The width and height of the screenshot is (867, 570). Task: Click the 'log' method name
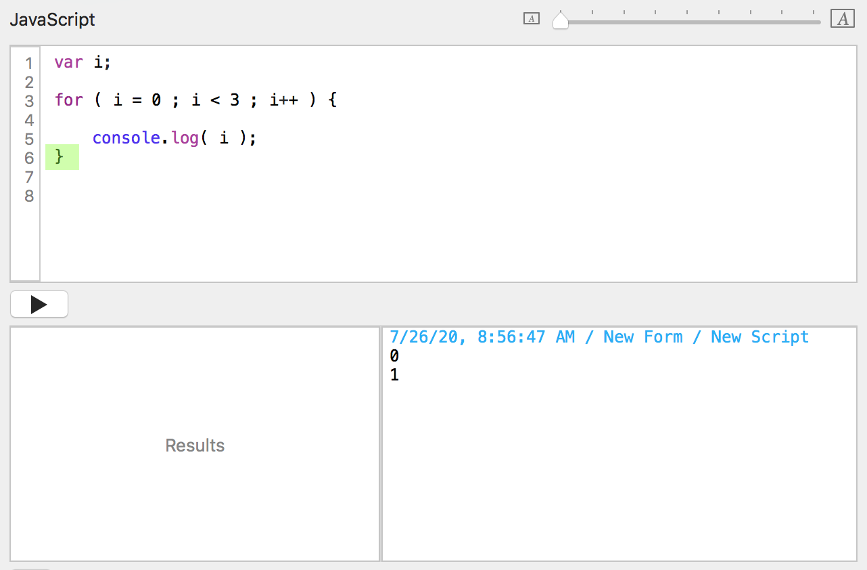point(181,138)
